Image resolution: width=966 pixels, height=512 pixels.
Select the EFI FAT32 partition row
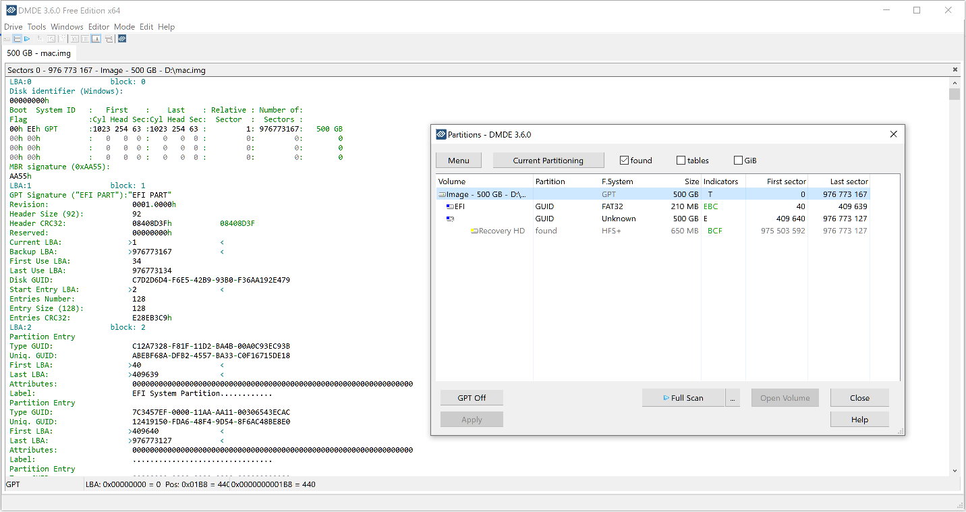653,206
